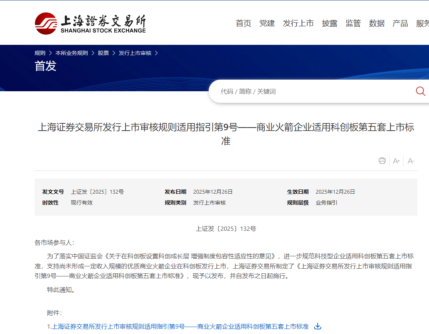Click the Shanghai Stock Exchange logo
This screenshot has height=334, width=429.
pos(90,23)
